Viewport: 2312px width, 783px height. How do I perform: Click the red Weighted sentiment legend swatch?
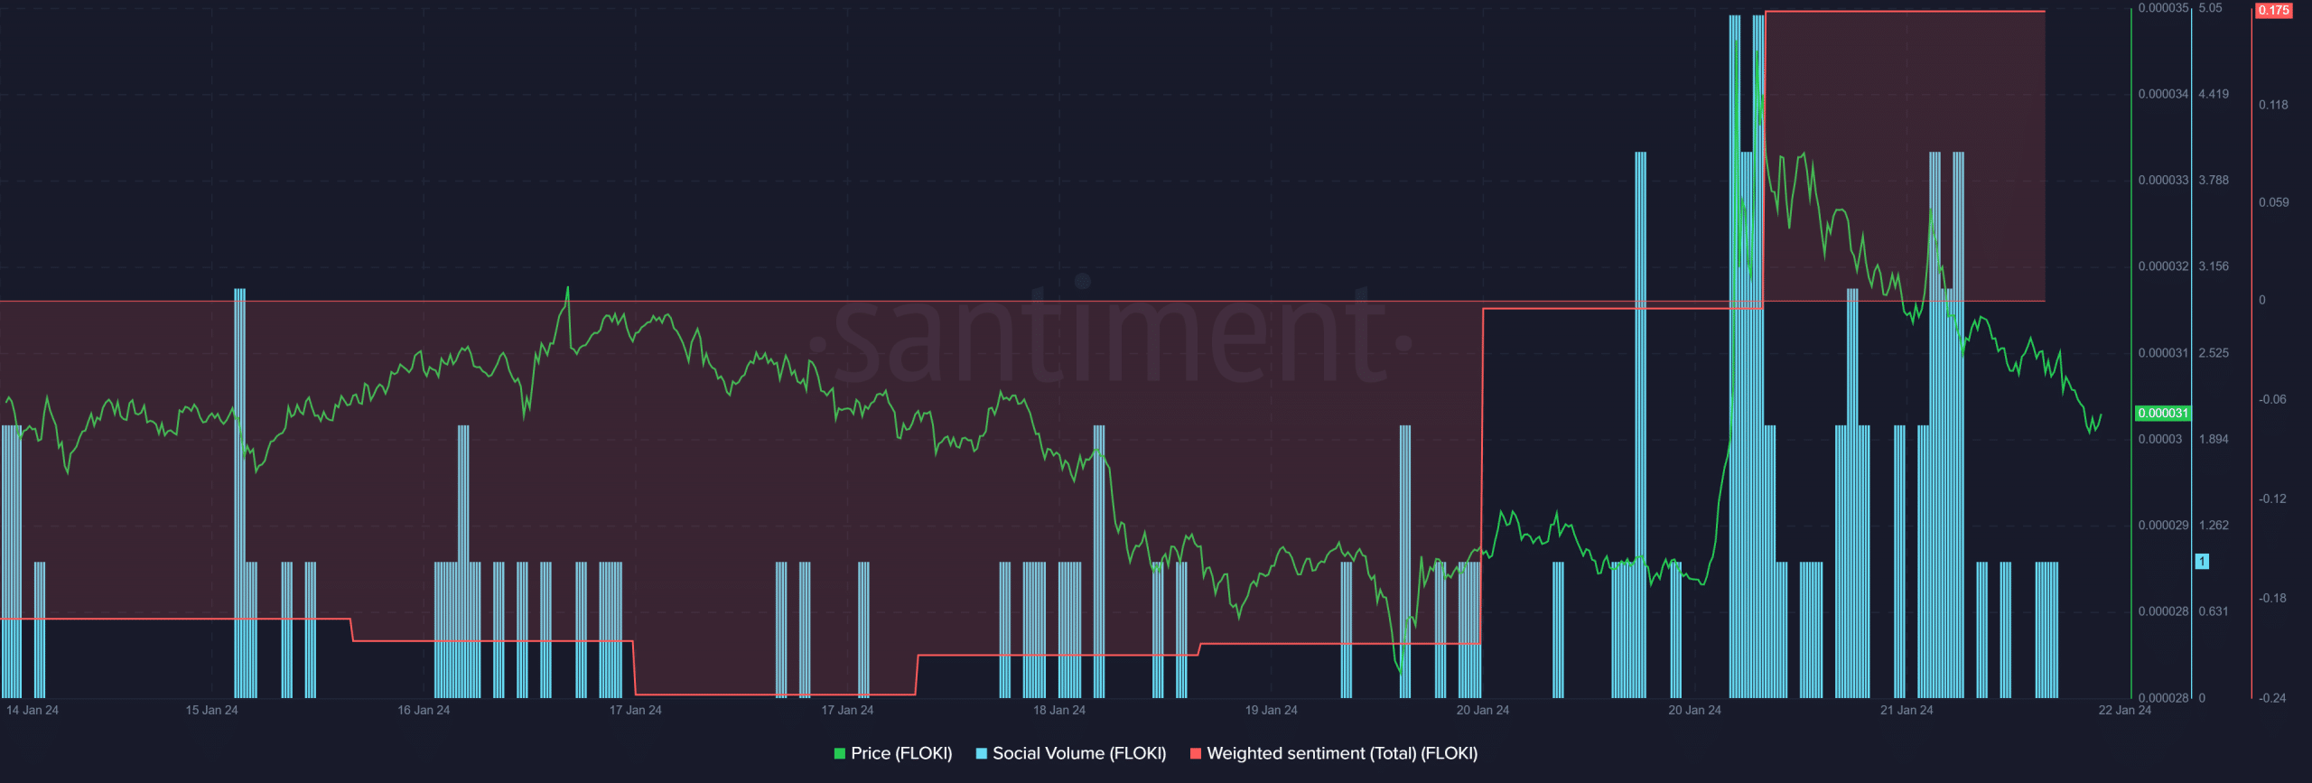(1196, 753)
